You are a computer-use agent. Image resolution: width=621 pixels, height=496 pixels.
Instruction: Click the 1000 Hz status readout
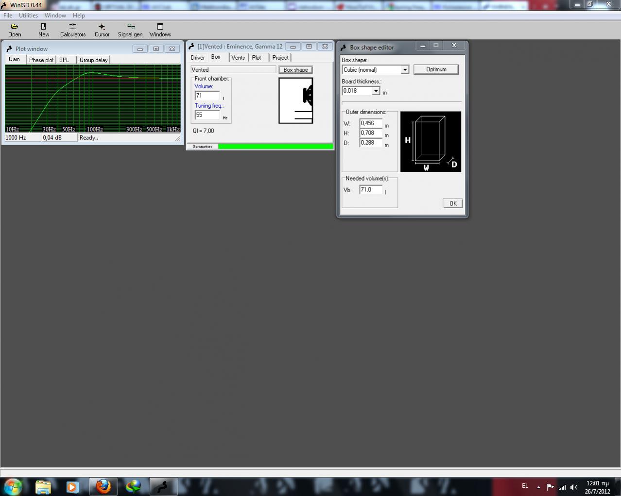click(22, 138)
